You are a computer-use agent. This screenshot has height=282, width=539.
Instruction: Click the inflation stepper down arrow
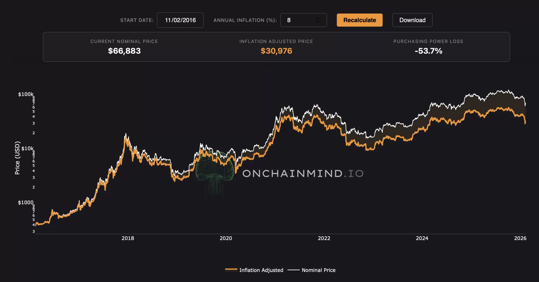[x=317, y=22]
